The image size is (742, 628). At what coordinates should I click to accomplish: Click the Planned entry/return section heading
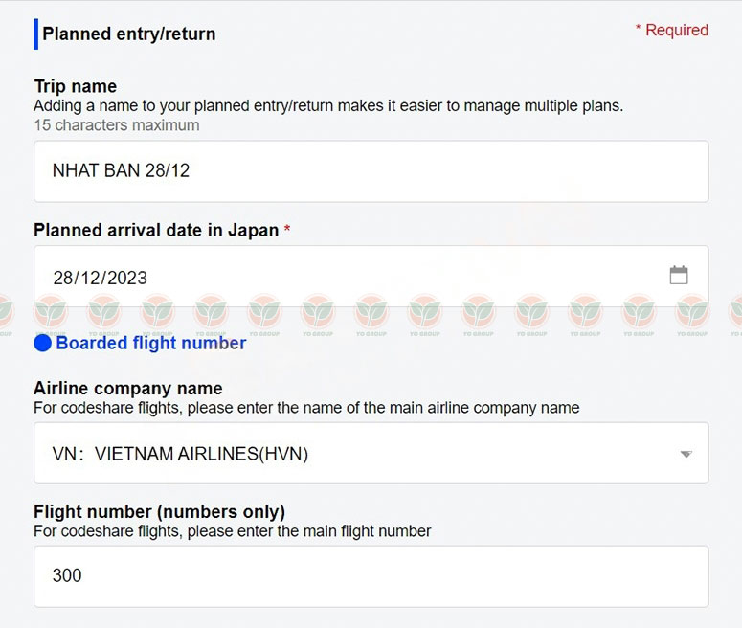point(128,34)
